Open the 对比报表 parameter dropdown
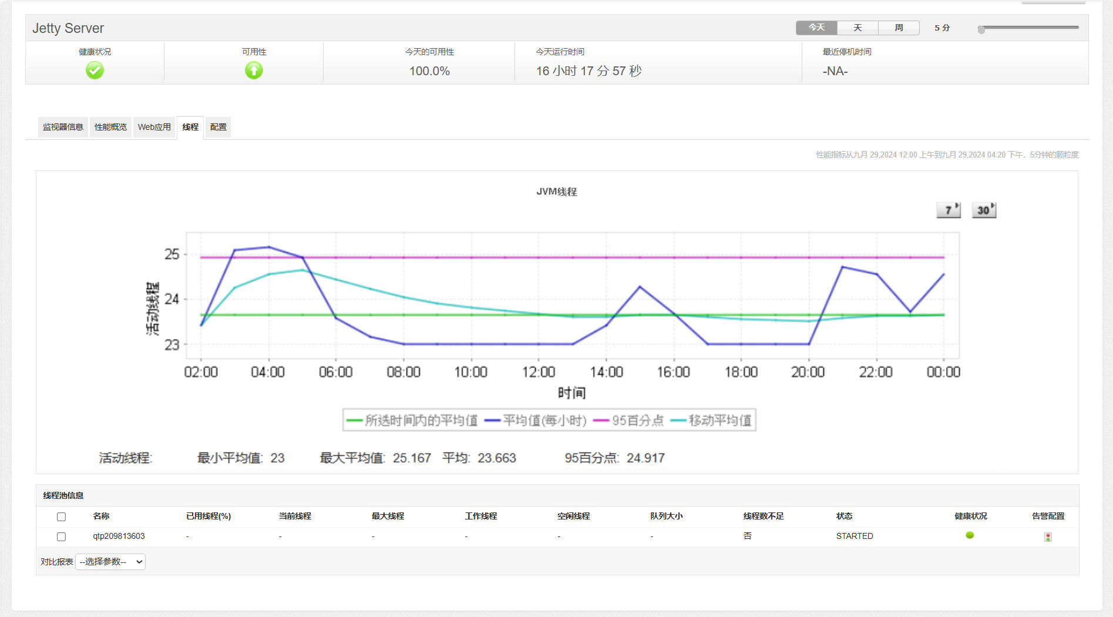1113x617 pixels. (x=110, y=562)
